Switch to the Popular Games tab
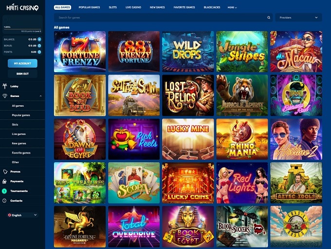The width and height of the screenshot is (331, 249). click(x=89, y=7)
